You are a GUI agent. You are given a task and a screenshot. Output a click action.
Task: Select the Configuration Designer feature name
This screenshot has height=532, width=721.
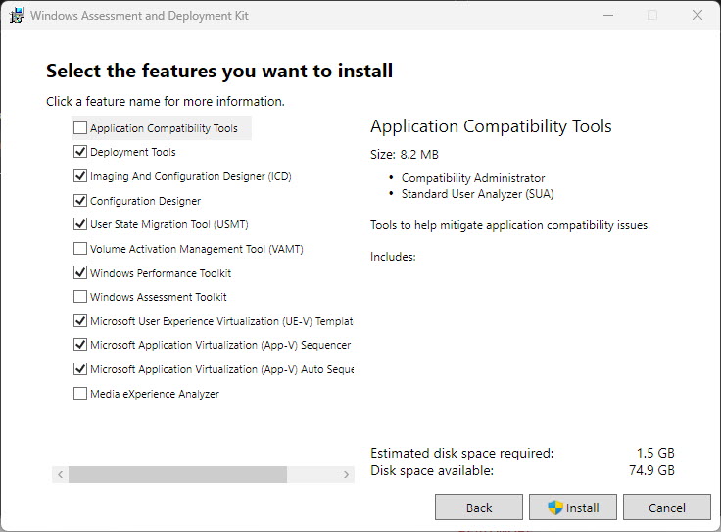pos(145,201)
